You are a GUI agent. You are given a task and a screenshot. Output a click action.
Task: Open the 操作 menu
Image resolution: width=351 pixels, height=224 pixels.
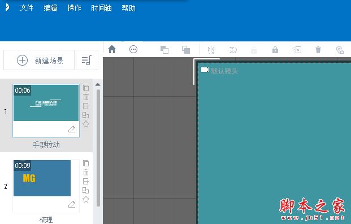coord(74,8)
